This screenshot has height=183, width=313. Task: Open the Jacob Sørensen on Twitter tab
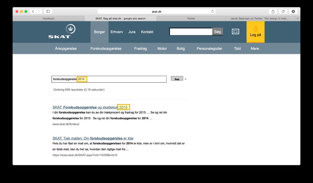click(x=260, y=19)
